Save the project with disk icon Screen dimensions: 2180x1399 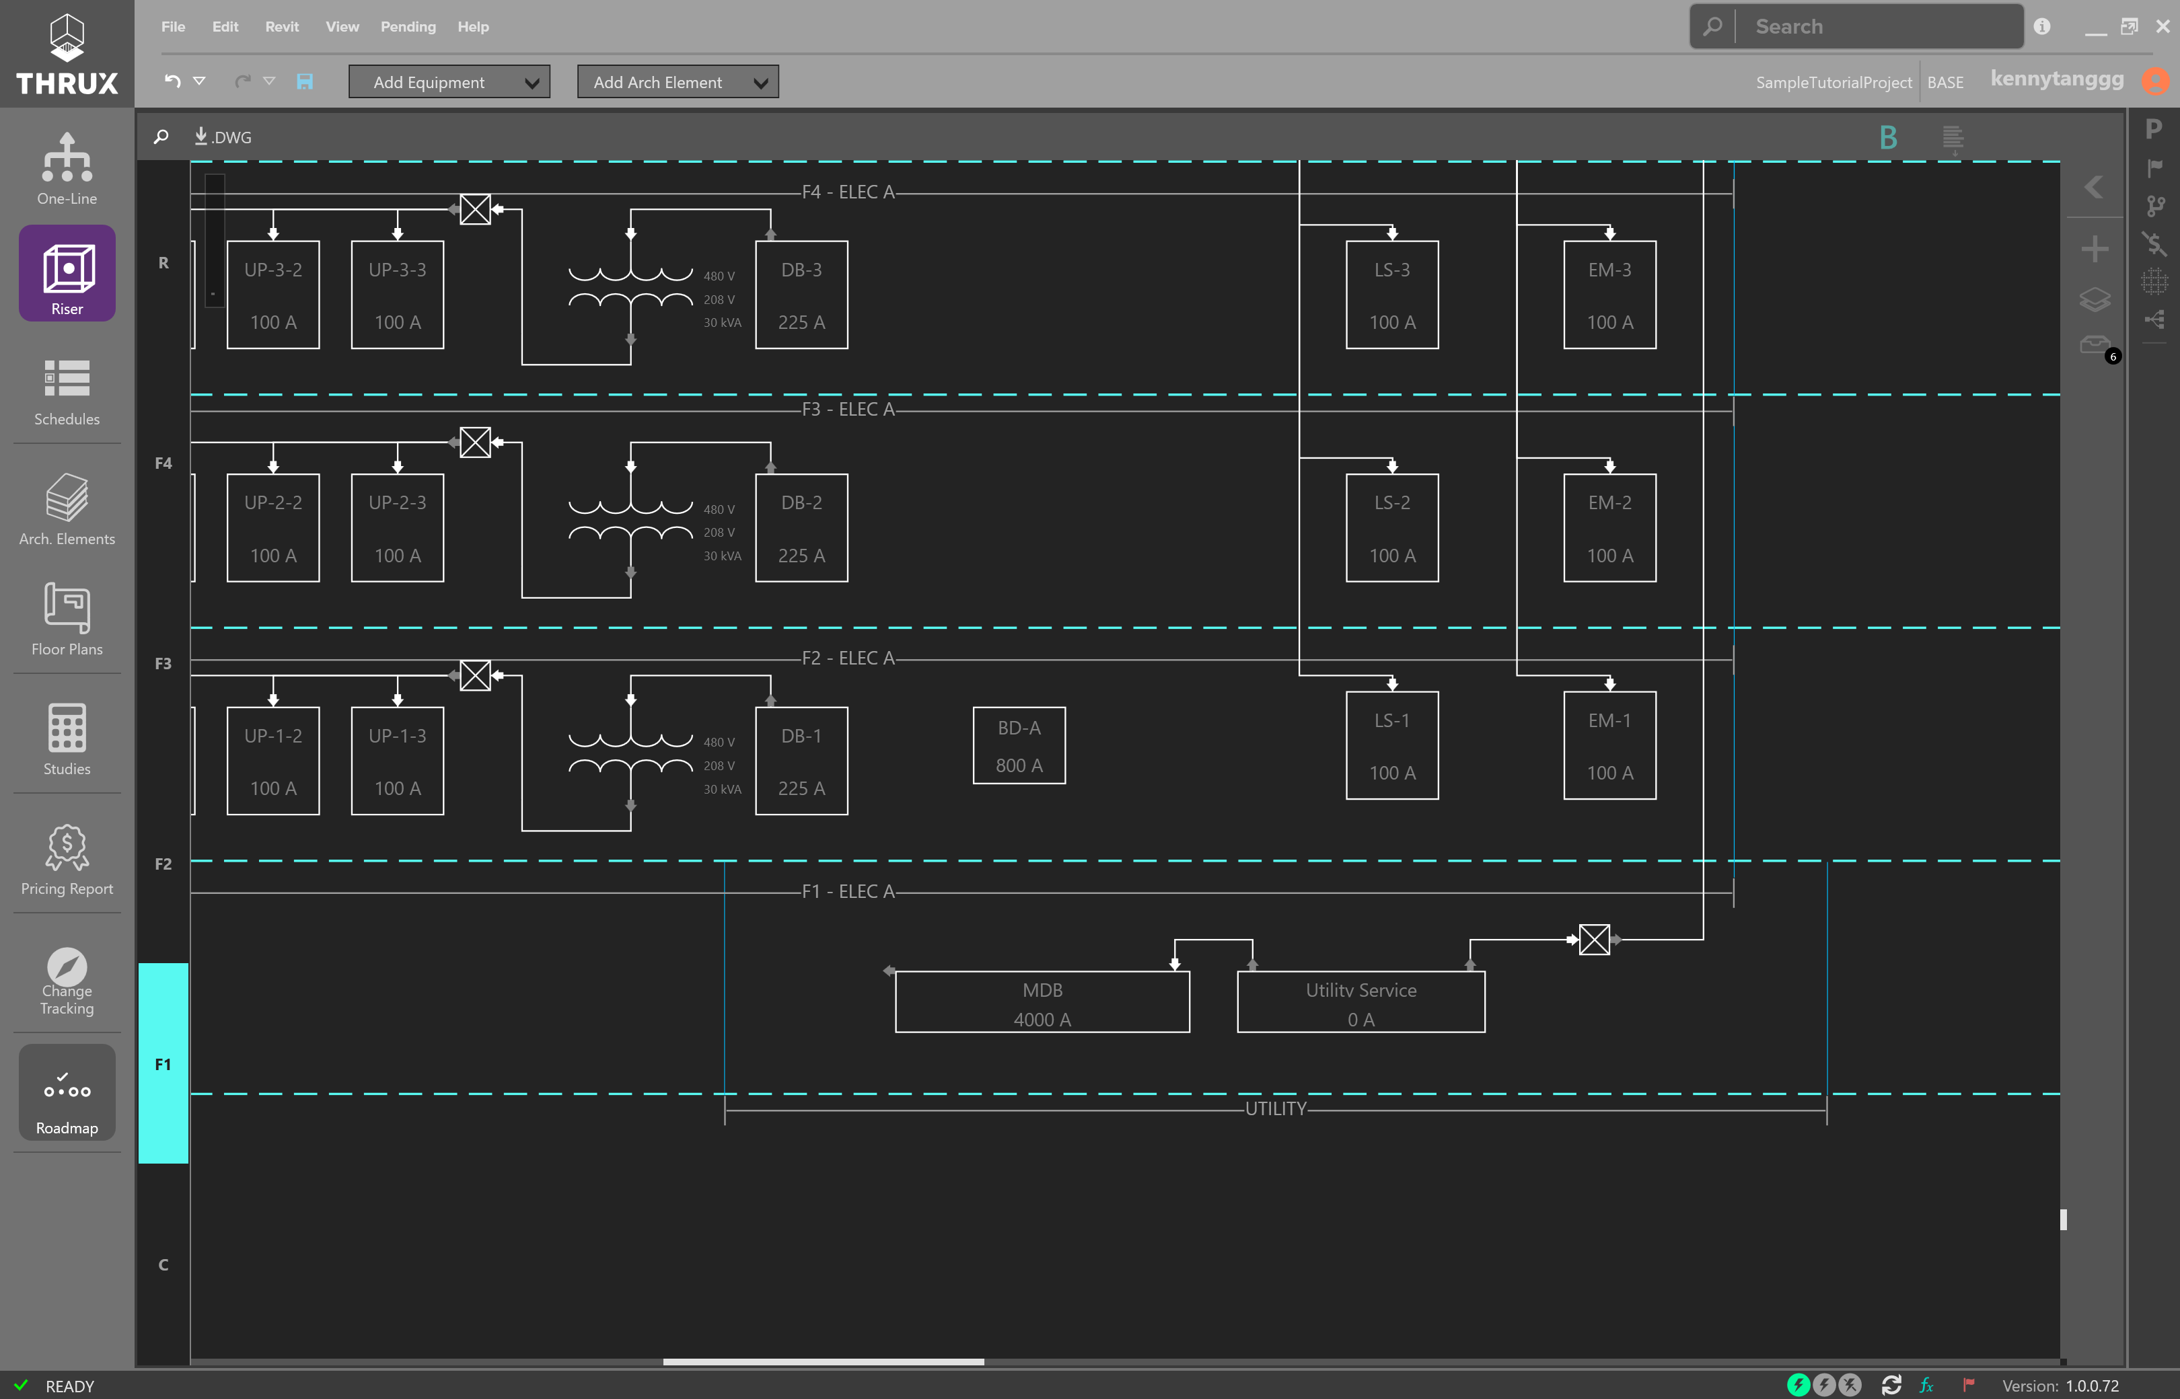pyautogui.click(x=304, y=82)
